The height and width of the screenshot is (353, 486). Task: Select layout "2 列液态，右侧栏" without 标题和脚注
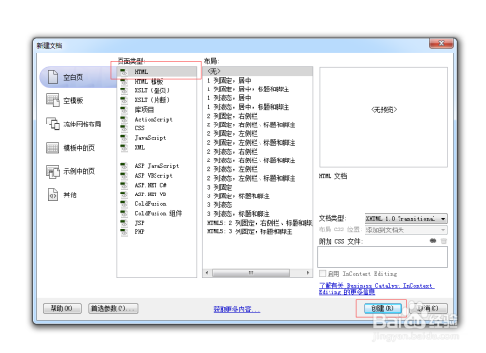pyautogui.click(x=232, y=152)
